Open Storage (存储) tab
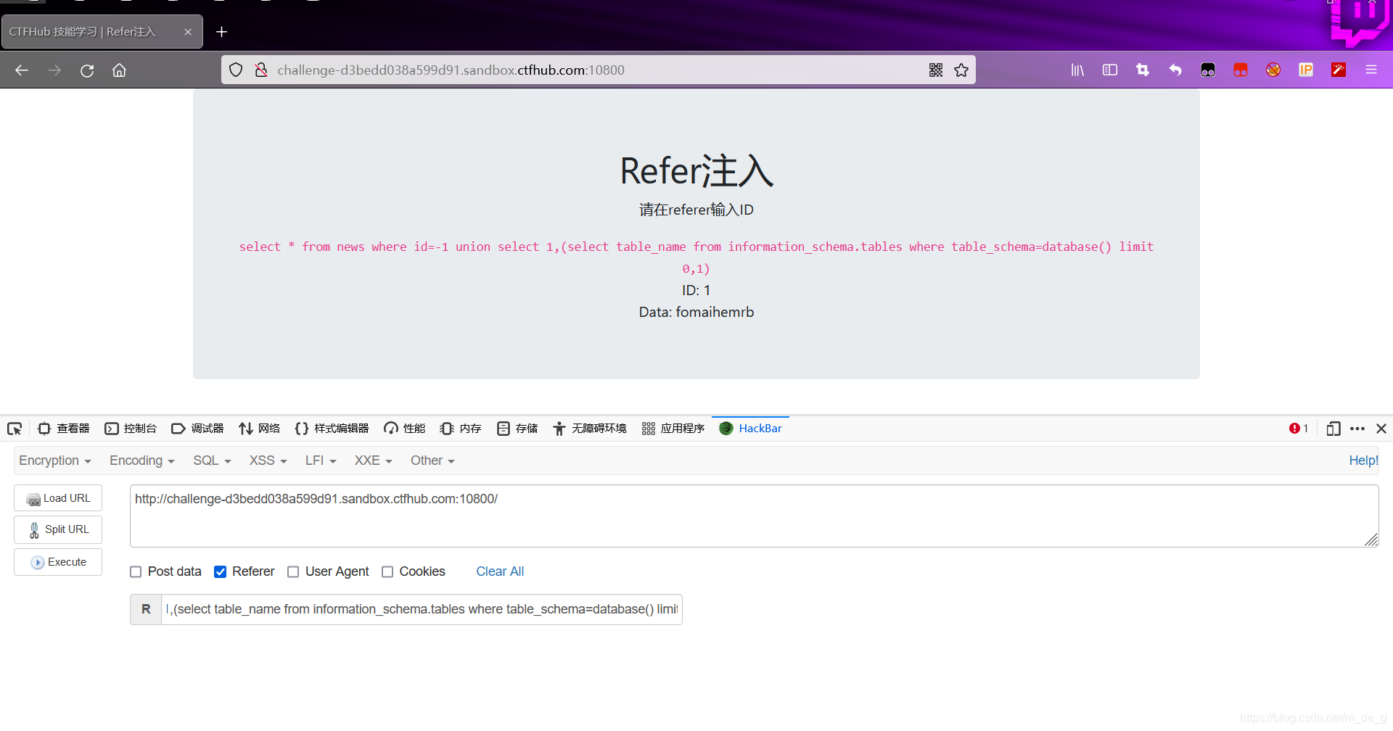1393x731 pixels. 517,429
